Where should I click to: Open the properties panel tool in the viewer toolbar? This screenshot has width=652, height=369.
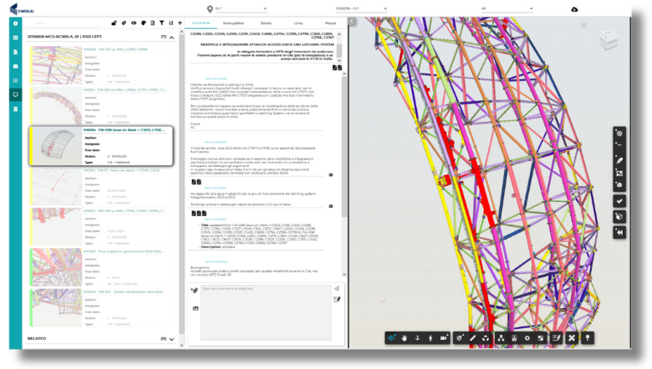[x=514, y=338]
